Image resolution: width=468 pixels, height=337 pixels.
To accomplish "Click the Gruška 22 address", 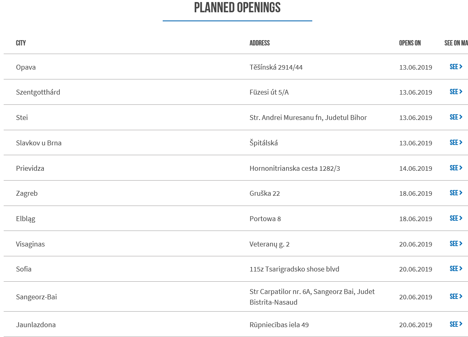I will (x=264, y=193).
